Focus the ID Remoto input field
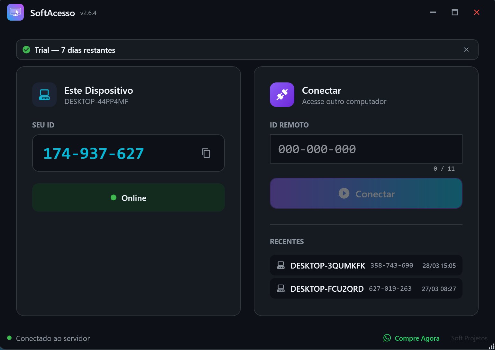 (x=366, y=149)
